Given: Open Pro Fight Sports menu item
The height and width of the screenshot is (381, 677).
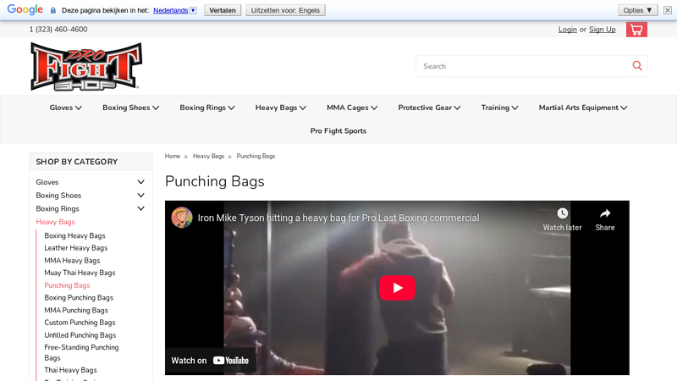Looking at the screenshot, I should (x=338, y=131).
